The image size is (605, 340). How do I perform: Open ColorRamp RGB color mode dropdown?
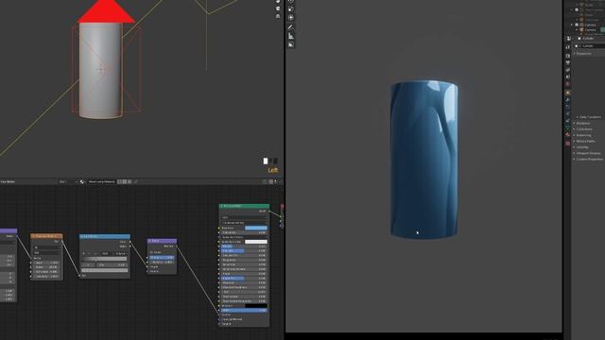click(x=105, y=254)
